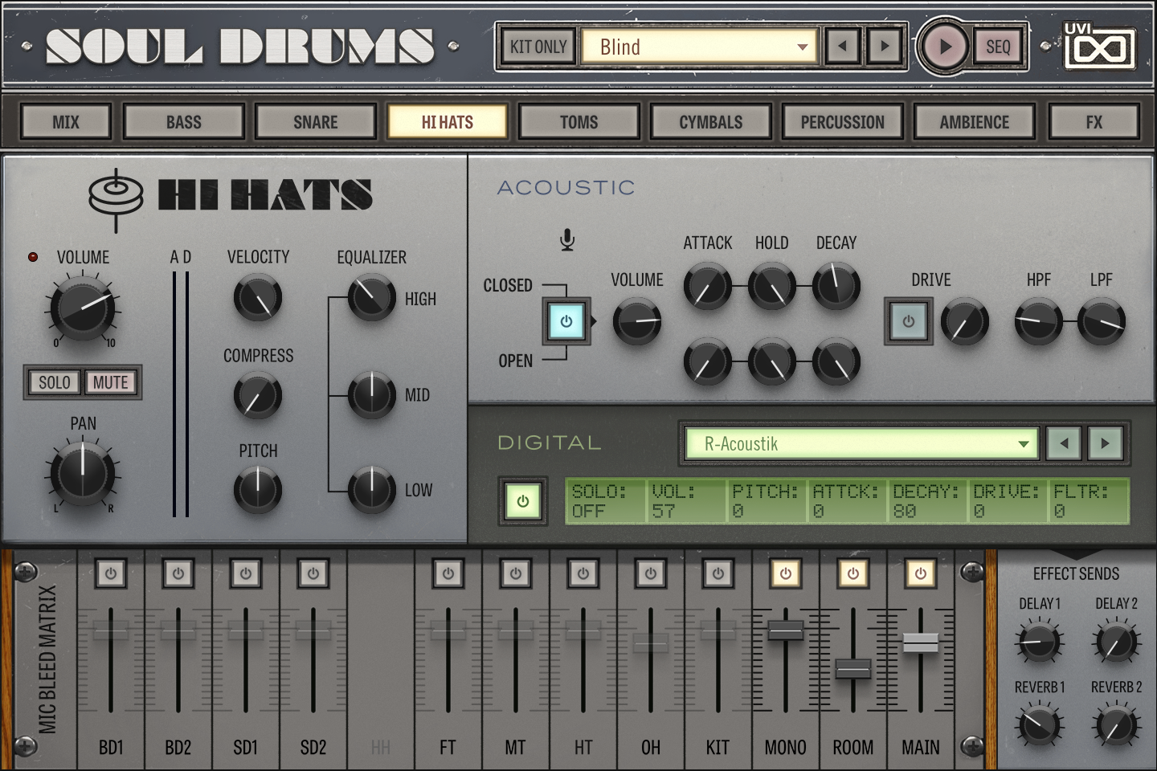Enable the Drive power toggle

coord(908,321)
